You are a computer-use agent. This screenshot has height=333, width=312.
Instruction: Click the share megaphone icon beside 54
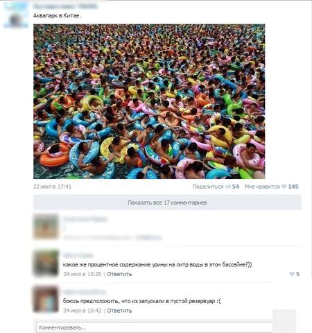tap(228, 187)
